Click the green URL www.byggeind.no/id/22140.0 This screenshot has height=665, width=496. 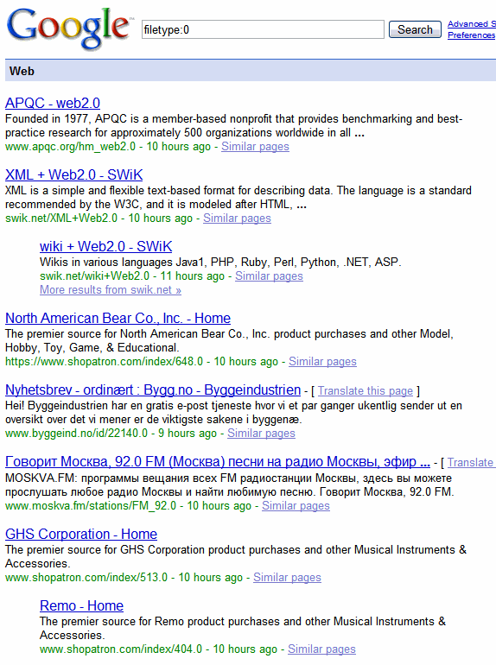point(76,433)
